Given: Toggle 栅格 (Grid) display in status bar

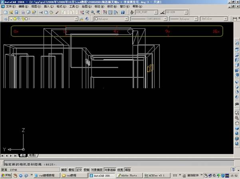Looking at the screenshot, I should click(71, 170).
